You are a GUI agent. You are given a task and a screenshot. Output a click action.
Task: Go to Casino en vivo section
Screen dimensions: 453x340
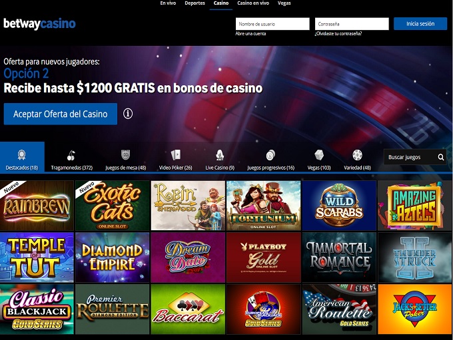253,3
